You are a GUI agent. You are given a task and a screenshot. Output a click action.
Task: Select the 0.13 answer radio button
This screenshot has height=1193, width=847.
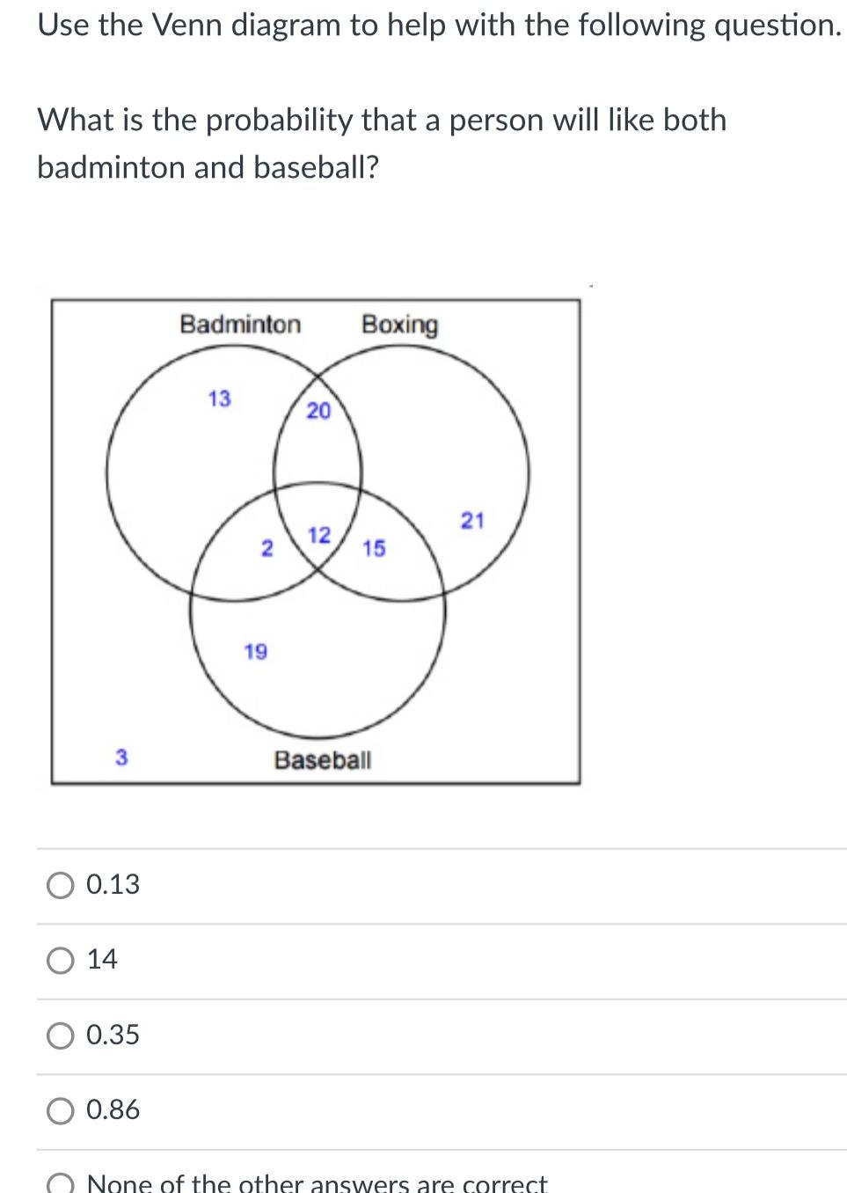[x=59, y=885]
